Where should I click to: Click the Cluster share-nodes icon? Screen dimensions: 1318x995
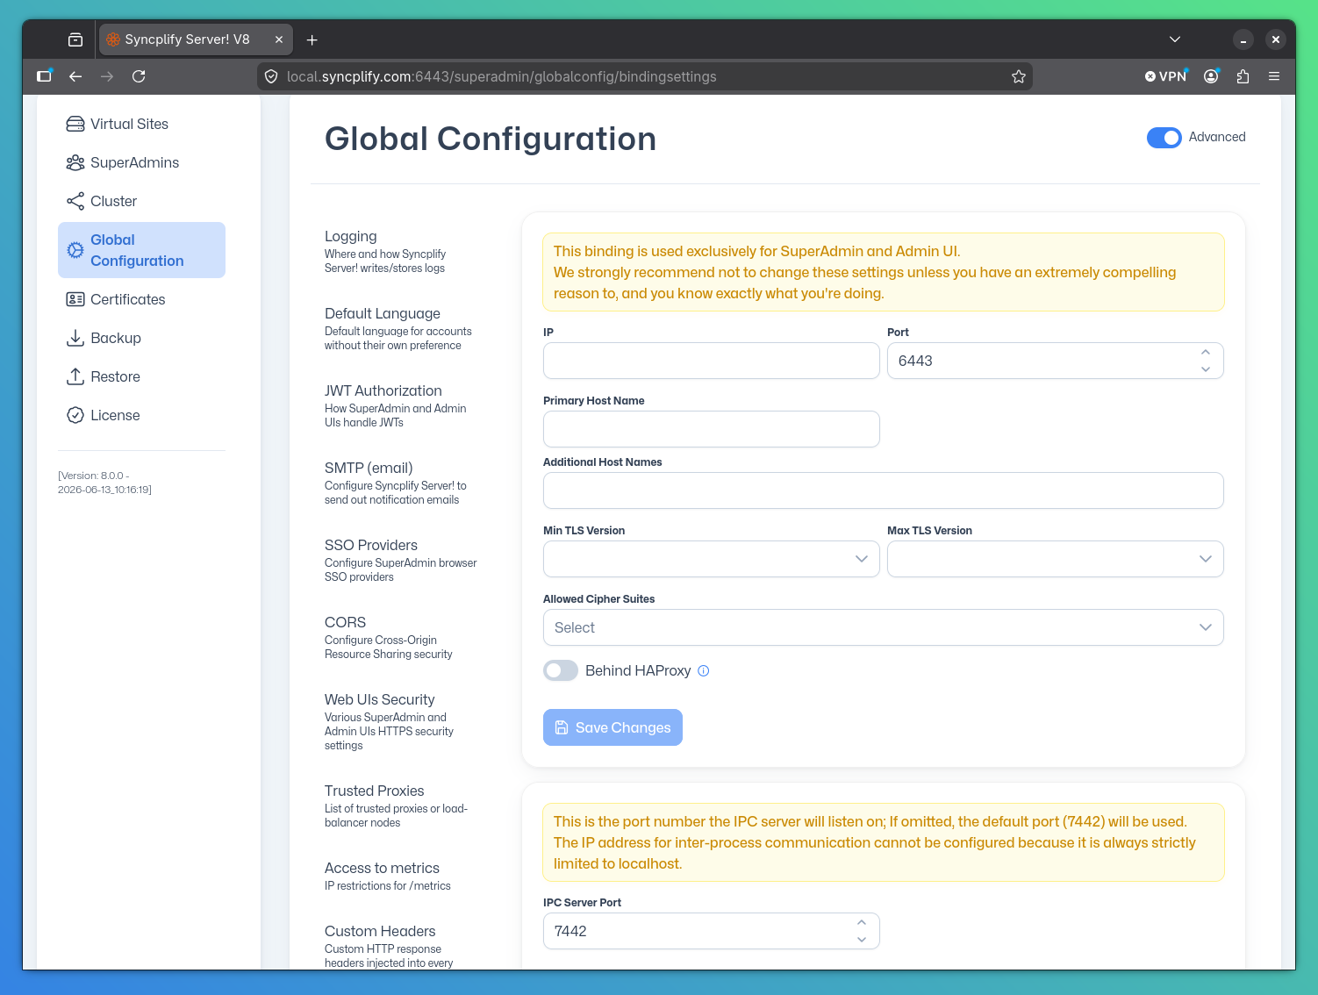[x=75, y=201]
